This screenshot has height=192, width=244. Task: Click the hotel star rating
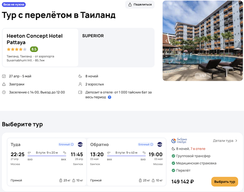[x=17, y=49]
